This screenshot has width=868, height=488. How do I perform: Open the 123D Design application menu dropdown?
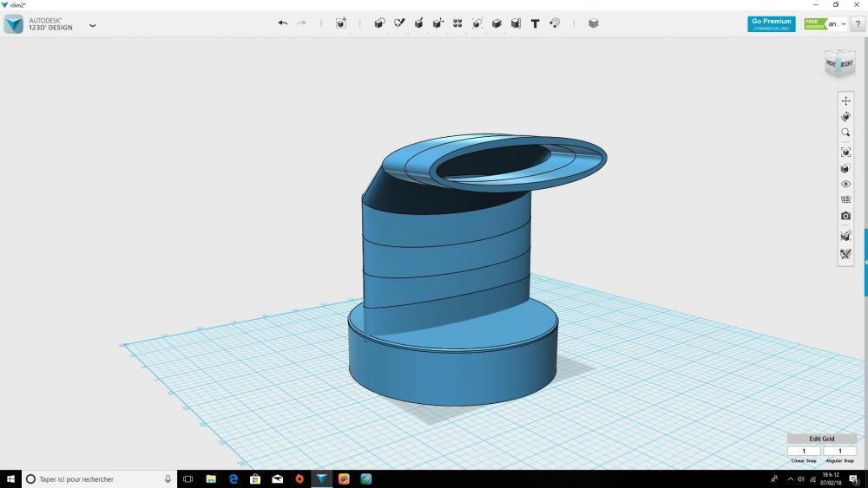[x=93, y=25]
